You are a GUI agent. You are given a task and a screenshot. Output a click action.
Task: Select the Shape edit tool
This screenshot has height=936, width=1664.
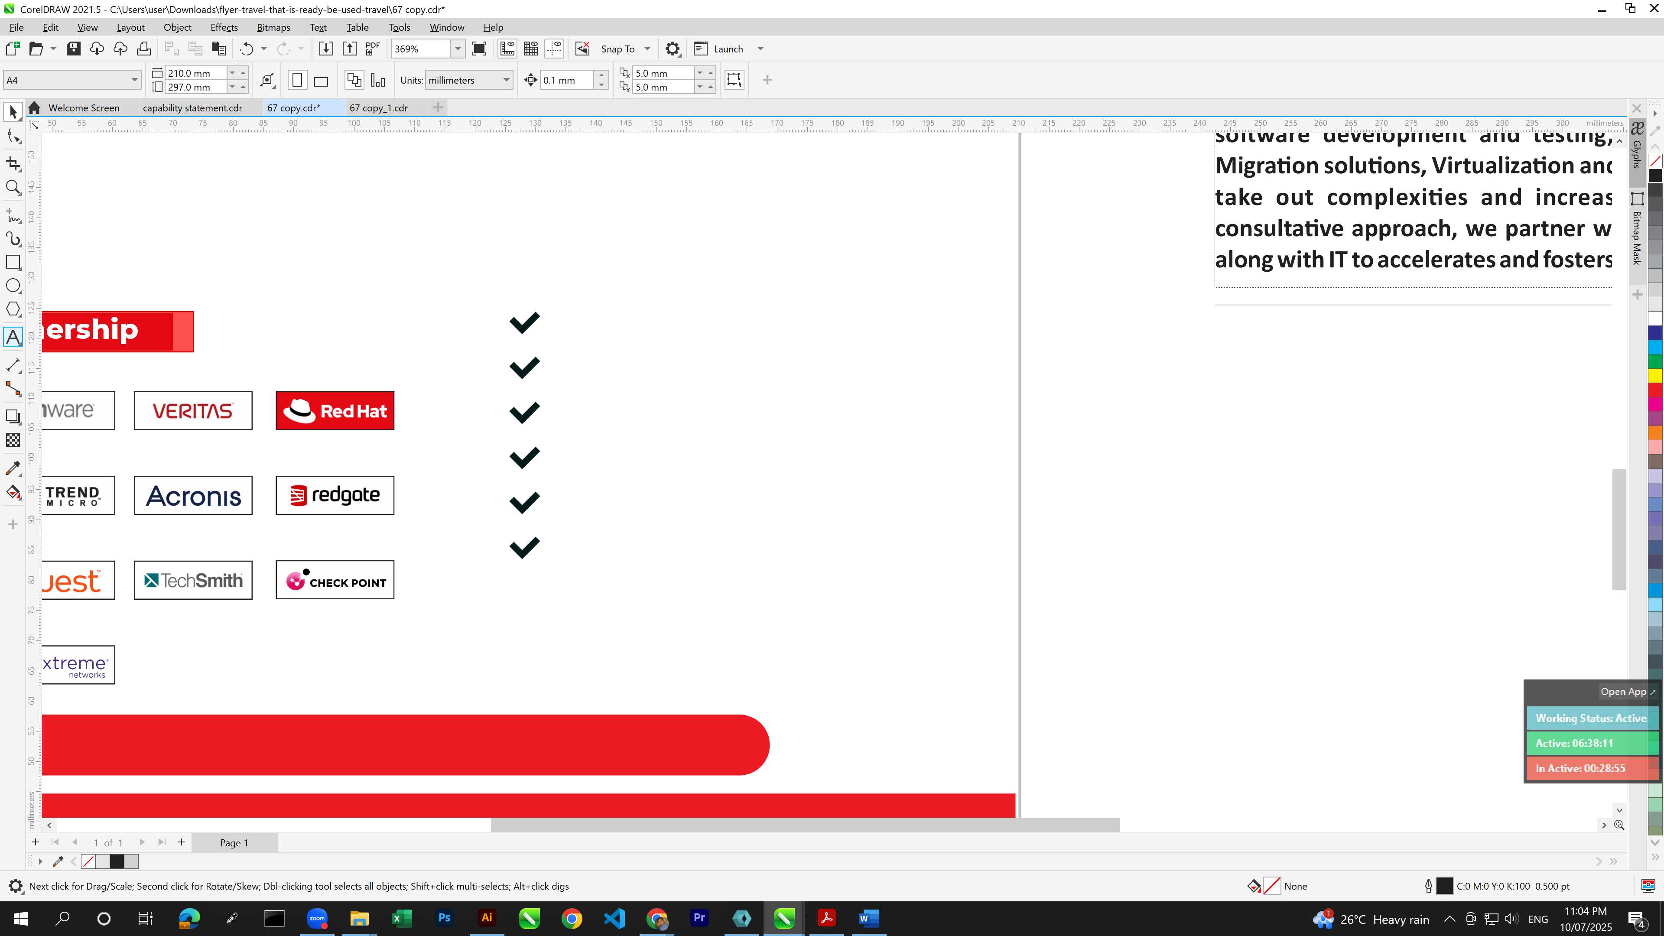tap(13, 136)
